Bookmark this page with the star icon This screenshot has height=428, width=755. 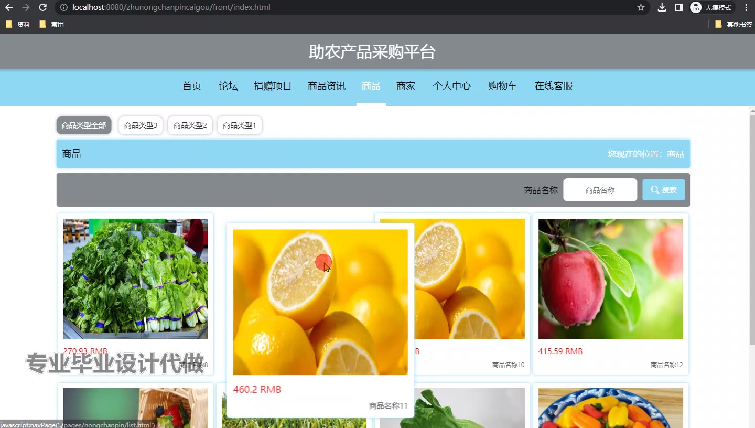point(641,7)
